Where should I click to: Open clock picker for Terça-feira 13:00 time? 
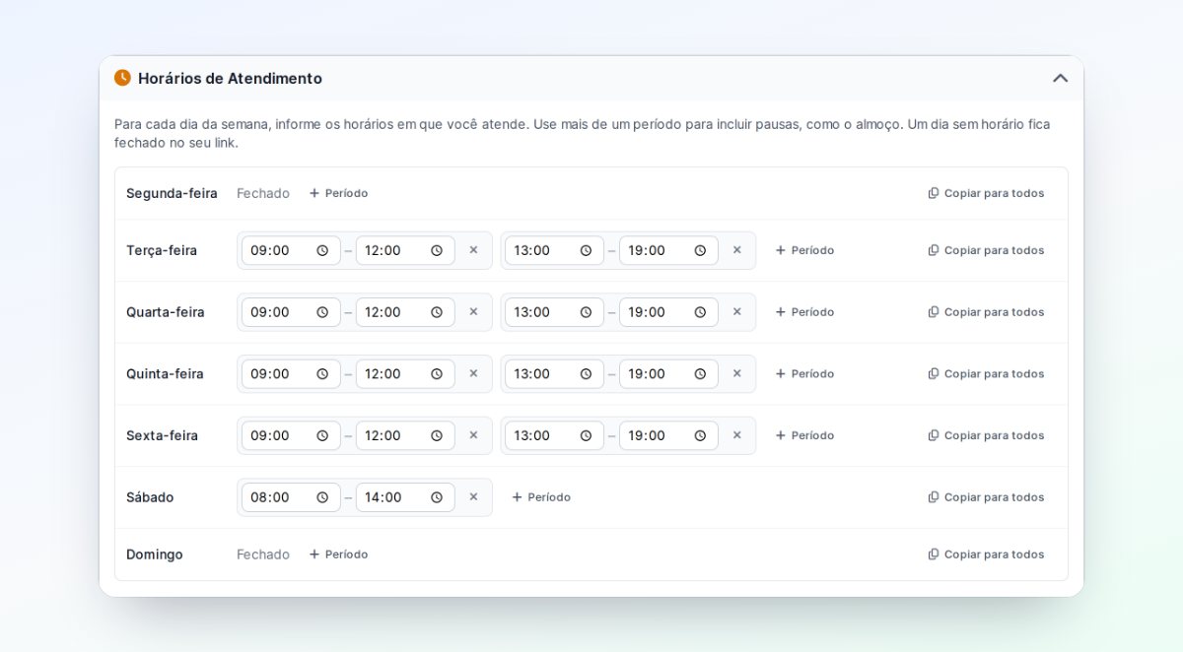click(586, 250)
